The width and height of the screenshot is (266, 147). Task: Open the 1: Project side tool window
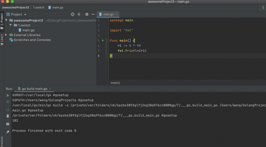tap(2, 21)
